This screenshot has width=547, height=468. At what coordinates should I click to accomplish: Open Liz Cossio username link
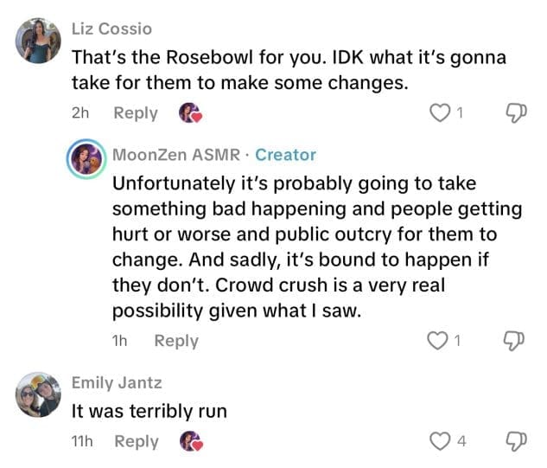(x=111, y=29)
